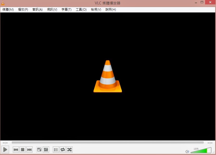Mute audio via speaker icon
Image resolution: width=216 pixels, height=155 pixels.
click(x=187, y=152)
